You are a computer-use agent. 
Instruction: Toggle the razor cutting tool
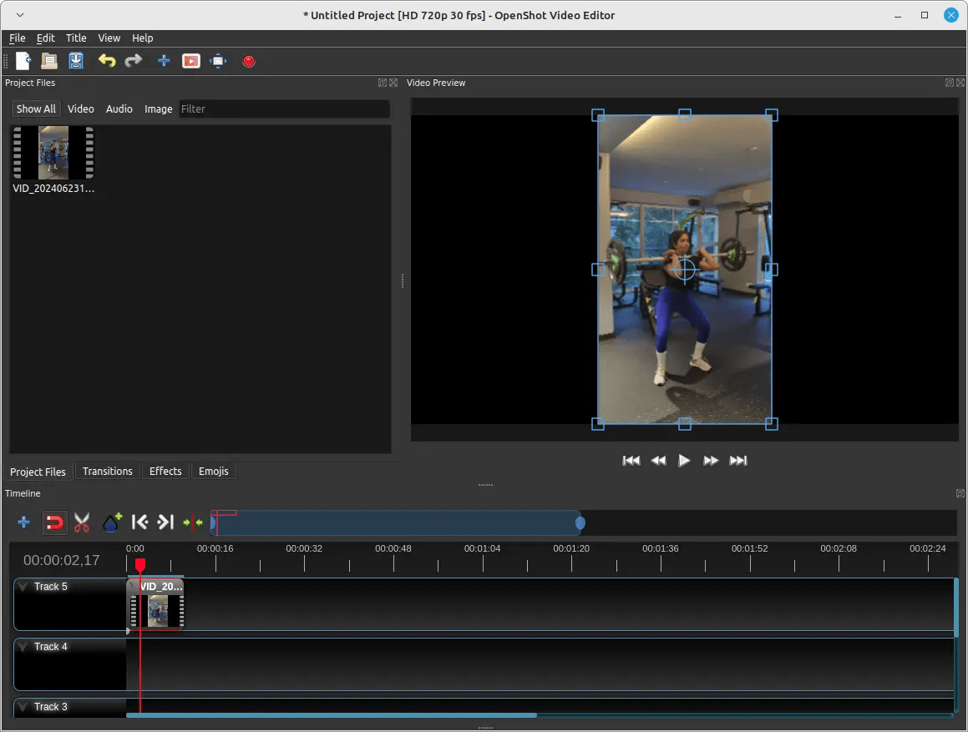(82, 522)
